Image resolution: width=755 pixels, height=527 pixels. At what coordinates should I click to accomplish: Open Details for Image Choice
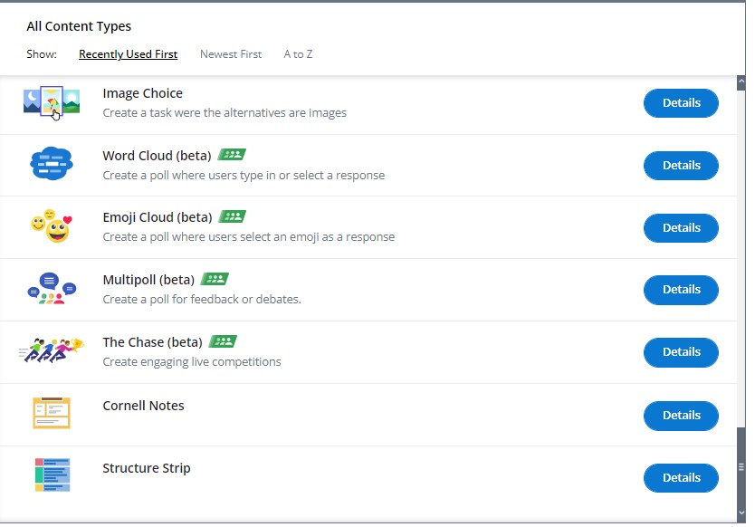(x=681, y=103)
